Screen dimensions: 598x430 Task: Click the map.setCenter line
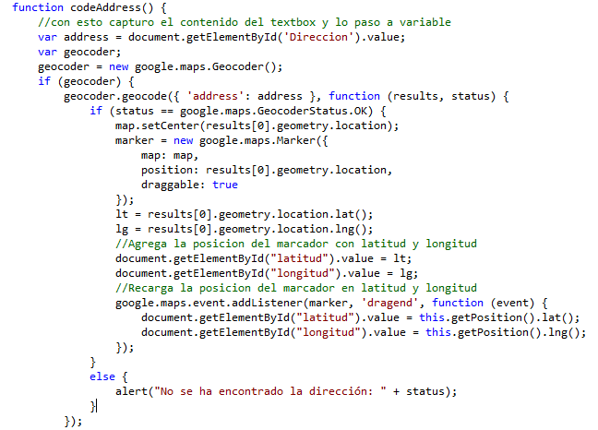[x=257, y=126]
